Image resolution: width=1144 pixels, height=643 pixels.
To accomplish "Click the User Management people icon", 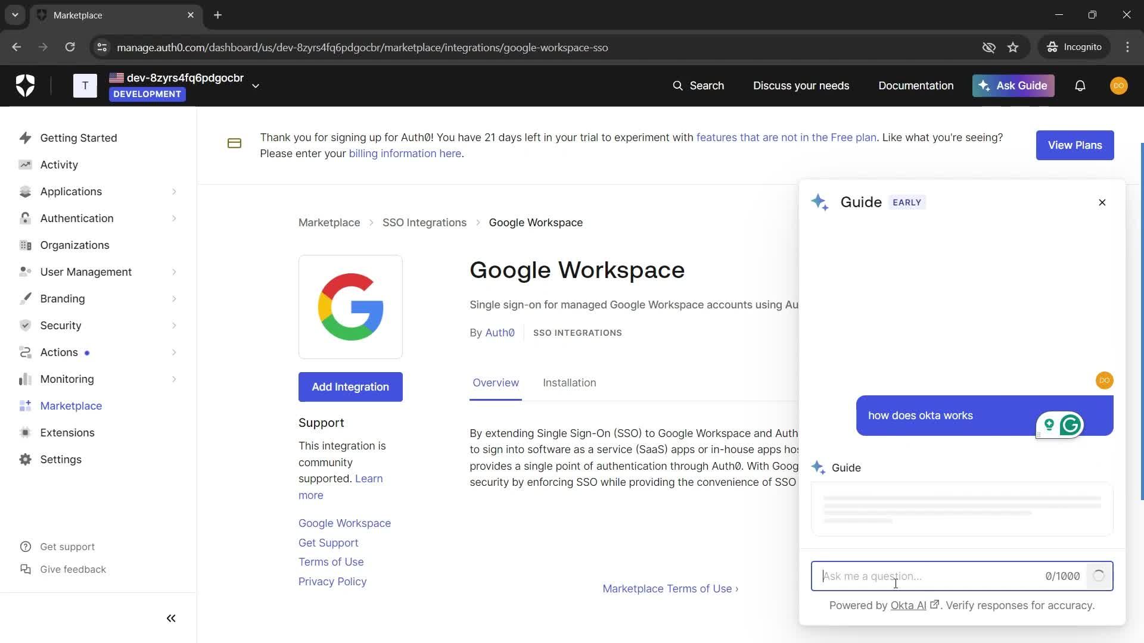I will pyautogui.click(x=25, y=272).
